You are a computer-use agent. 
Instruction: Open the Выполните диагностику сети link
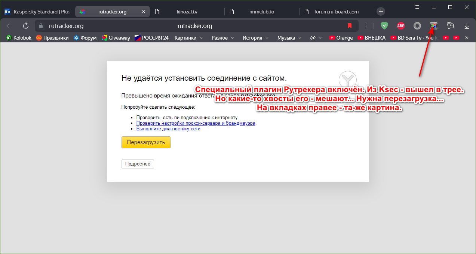pyautogui.click(x=168, y=128)
